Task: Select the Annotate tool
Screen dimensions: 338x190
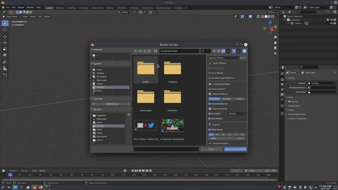Action: click(5, 62)
